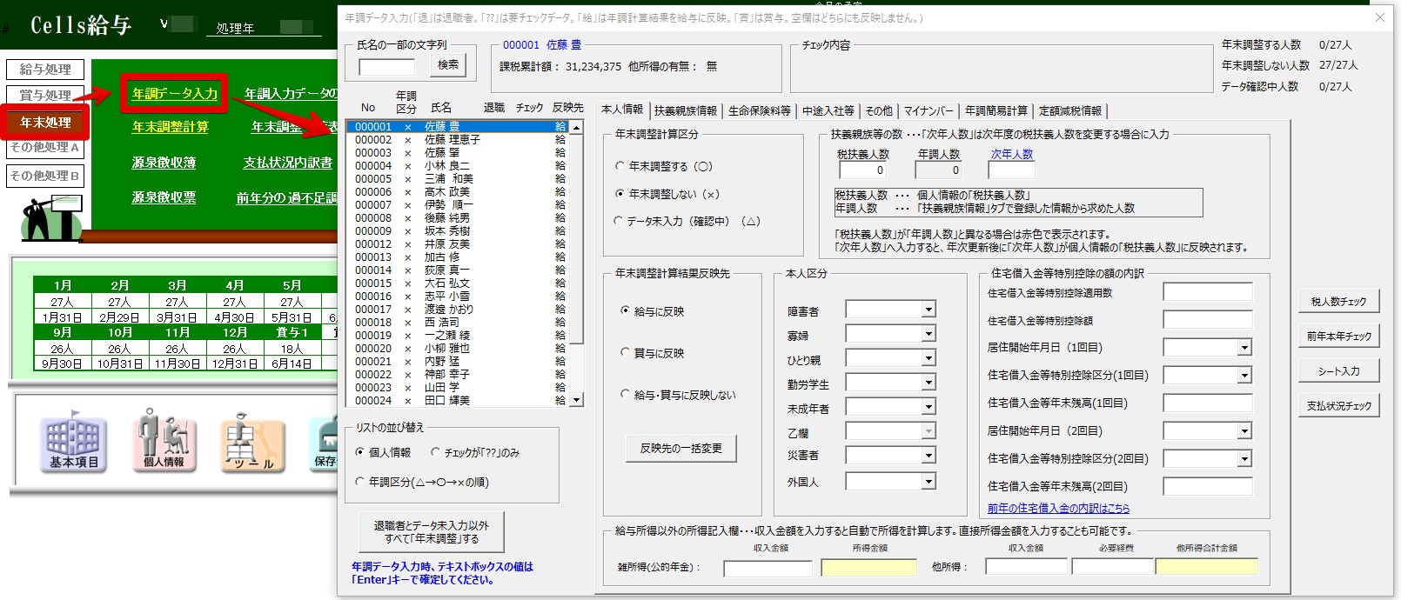This screenshot has width=1401, height=600.
Task: Select employee row 000002 佐藤 理恵子
Action: tap(459, 139)
